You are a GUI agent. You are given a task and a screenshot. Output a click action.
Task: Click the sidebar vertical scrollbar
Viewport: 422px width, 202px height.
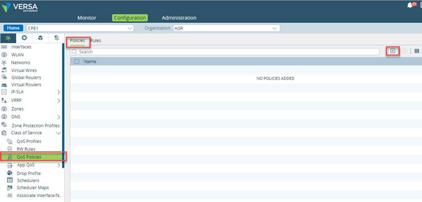coord(63,105)
